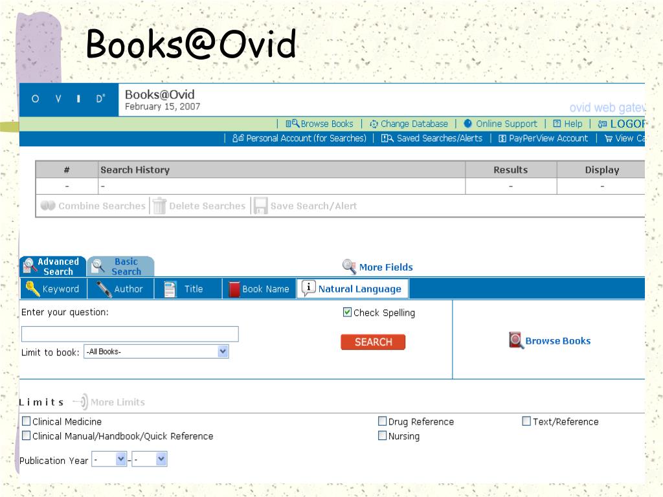Click the Results column header

tap(511, 170)
